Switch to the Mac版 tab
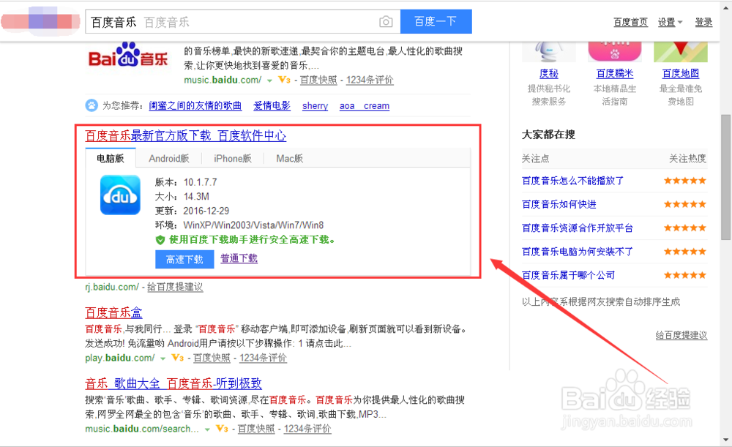 point(289,158)
